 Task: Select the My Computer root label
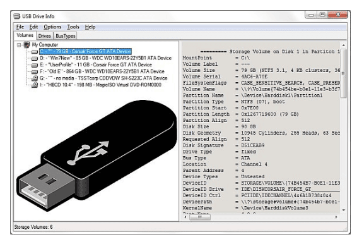45,45
